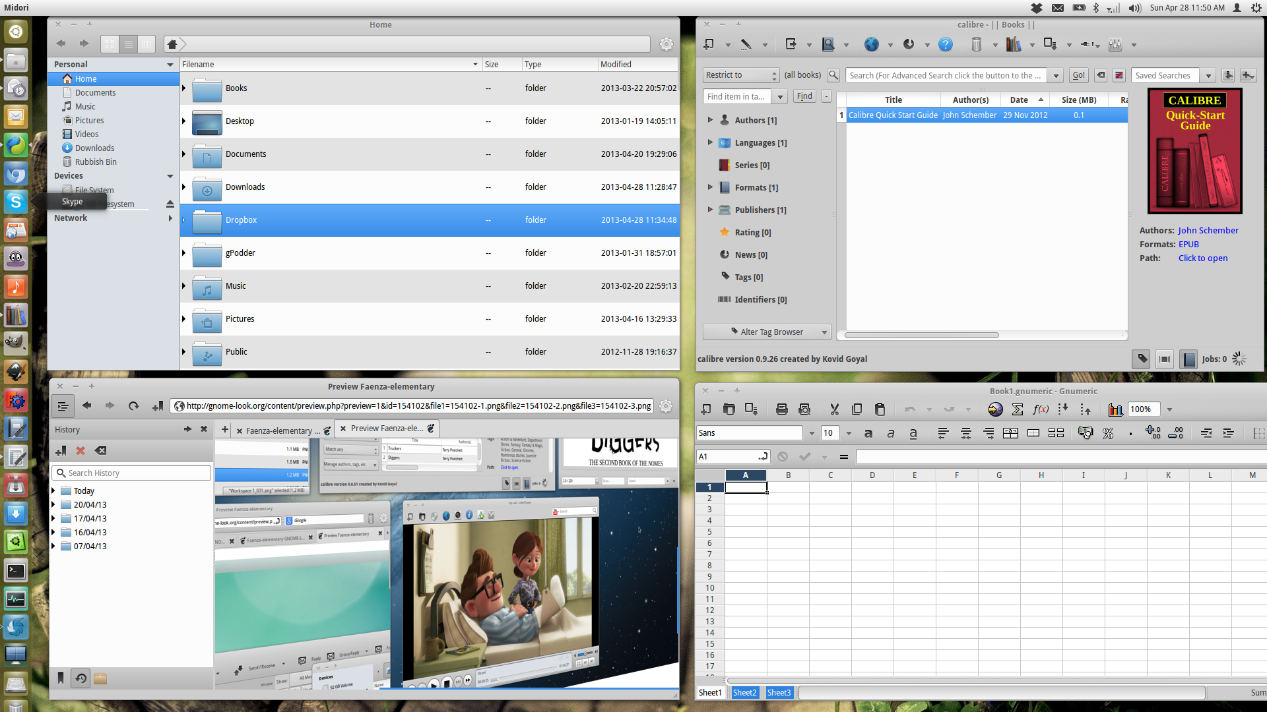Open Midori menu in top panel
The height and width of the screenshot is (712, 1267).
click(16, 7)
